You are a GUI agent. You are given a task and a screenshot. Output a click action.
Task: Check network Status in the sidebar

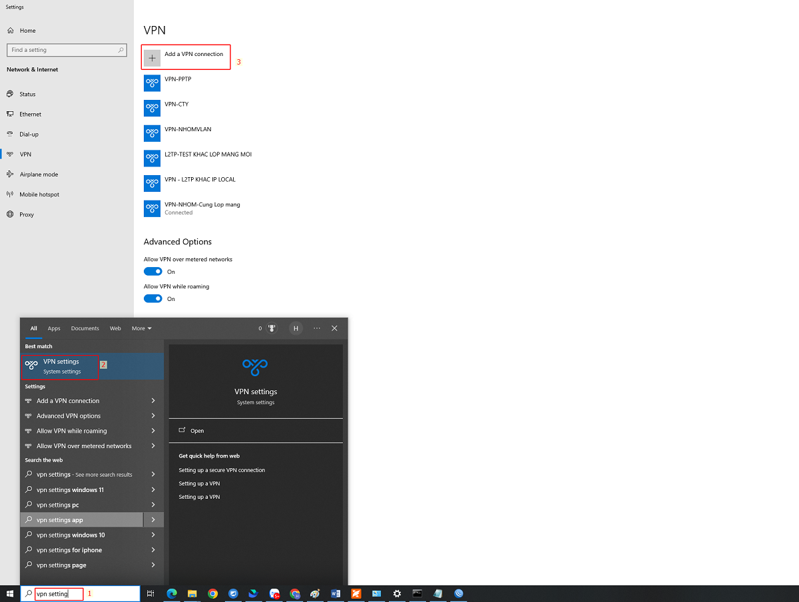27,94
